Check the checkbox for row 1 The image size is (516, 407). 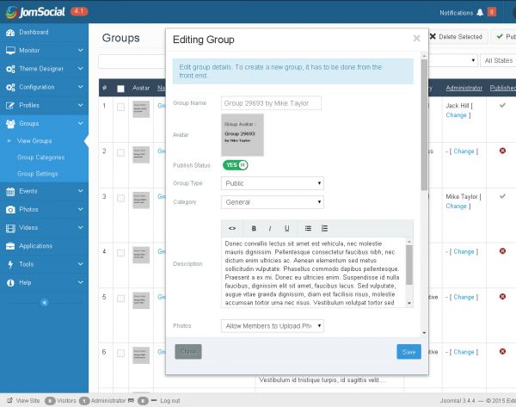pos(120,107)
